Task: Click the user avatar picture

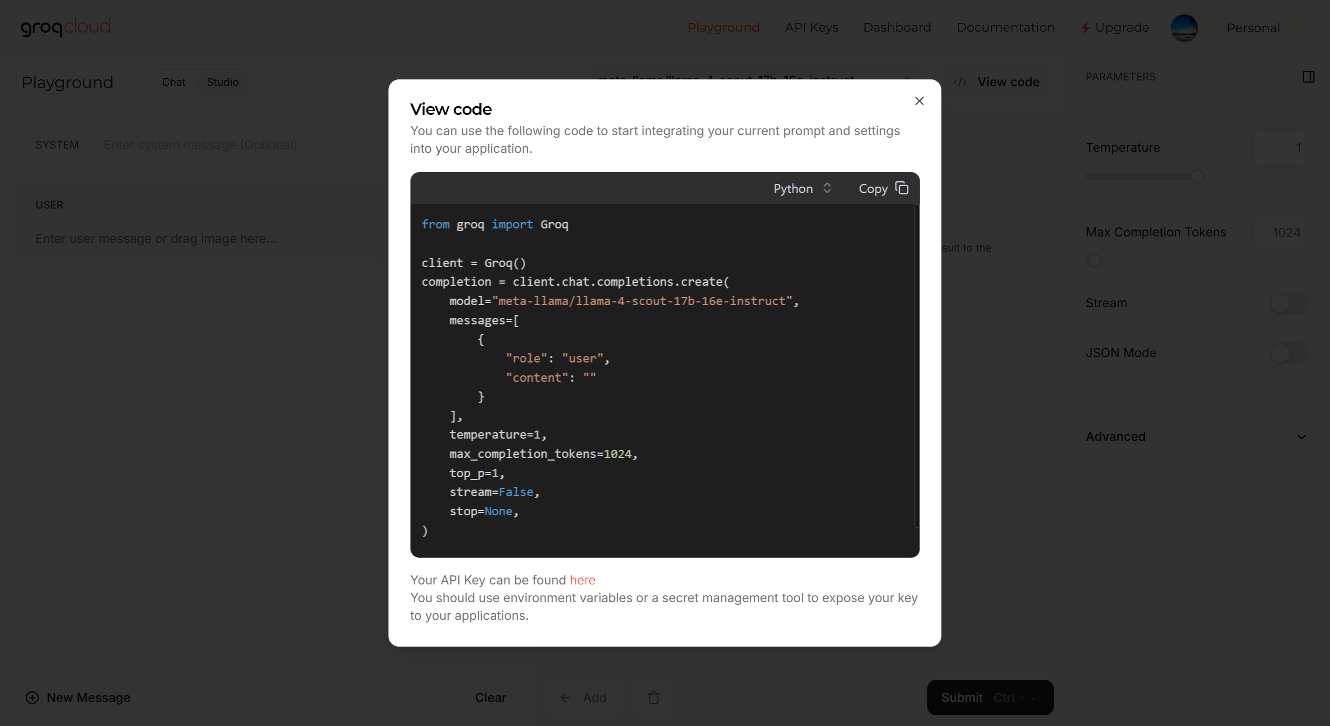Action: 1184,28
